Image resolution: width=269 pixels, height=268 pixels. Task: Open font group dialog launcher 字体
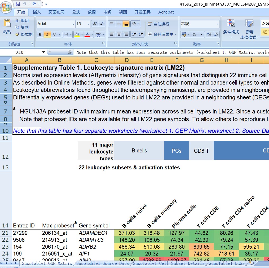(x=103, y=43)
